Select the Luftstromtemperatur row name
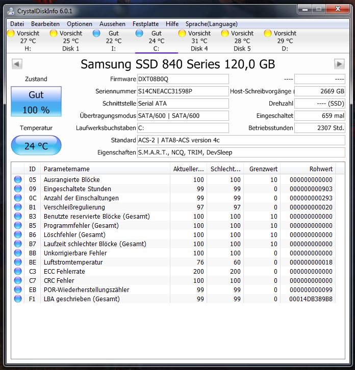Screen dimensions: 355x370 [x=73, y=262]
